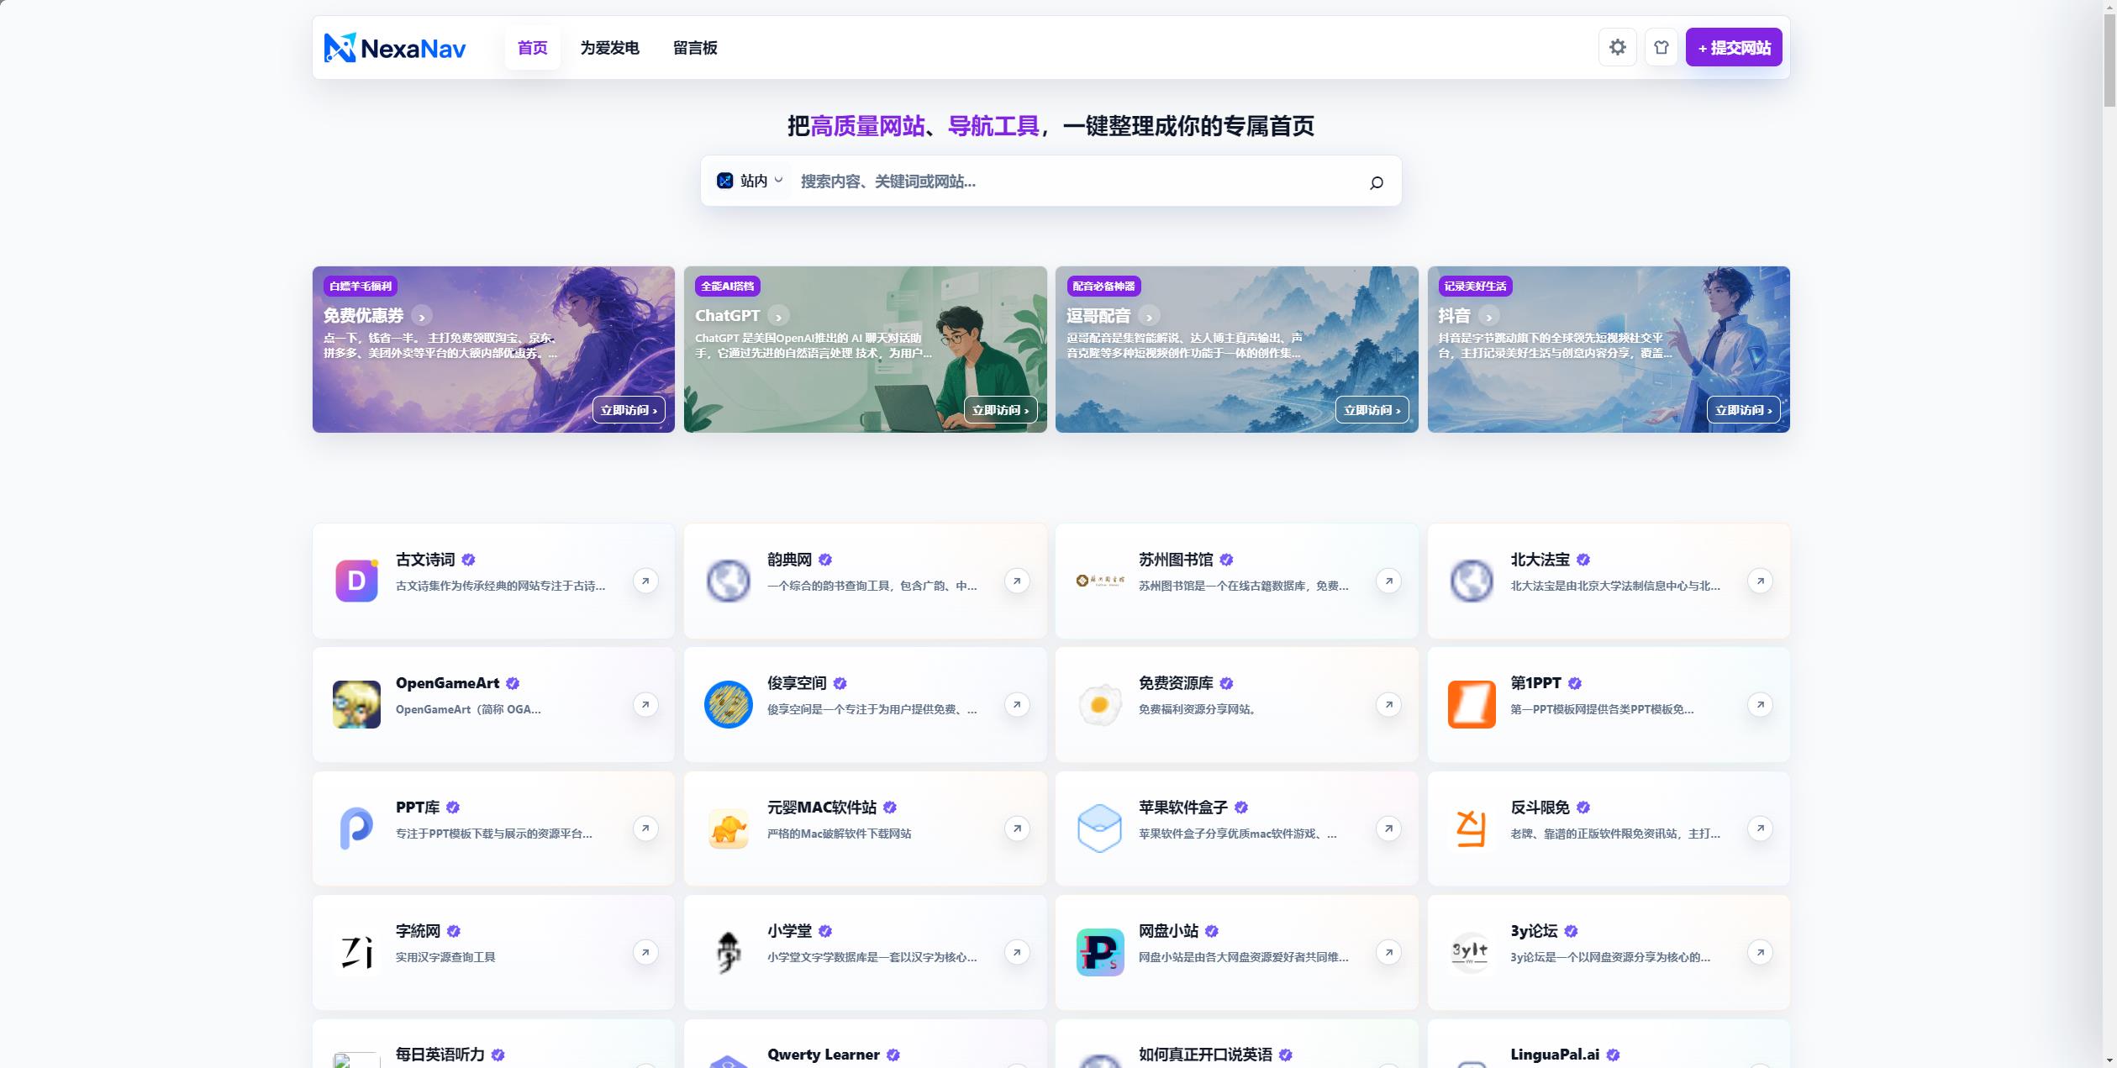Click the OpenGameArt site logo
2117x1068 pixels.
(x=356, y=704)
